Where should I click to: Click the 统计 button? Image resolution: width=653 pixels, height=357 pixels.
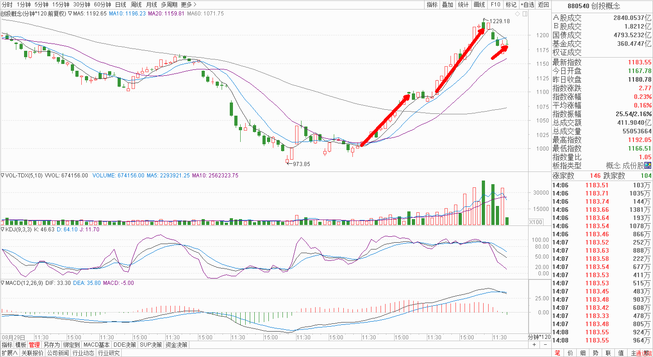click(x=463, y=5)
